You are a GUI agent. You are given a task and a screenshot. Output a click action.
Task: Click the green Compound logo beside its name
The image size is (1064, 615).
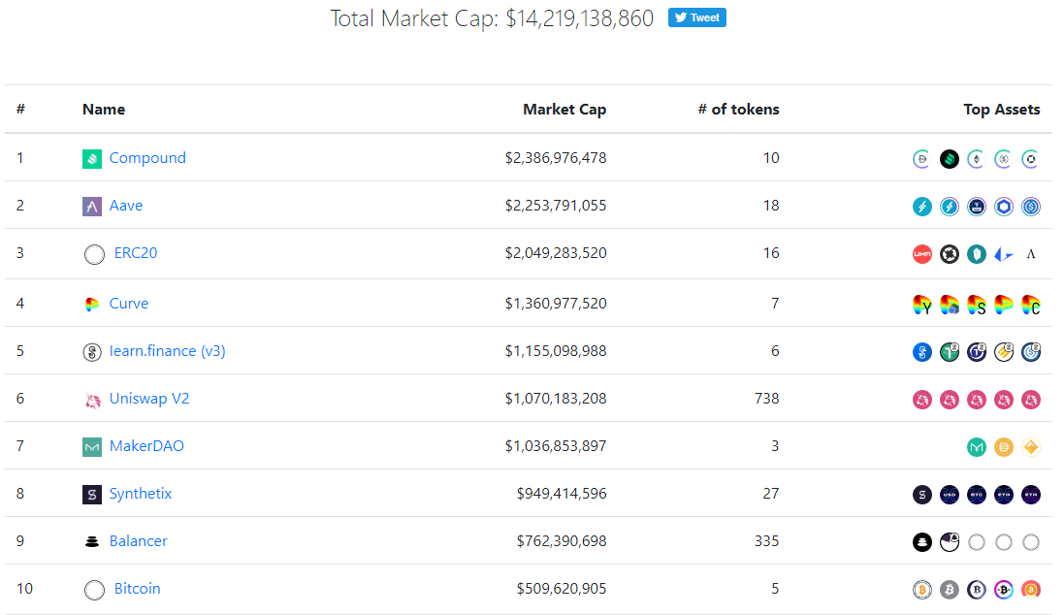(92, 159)
